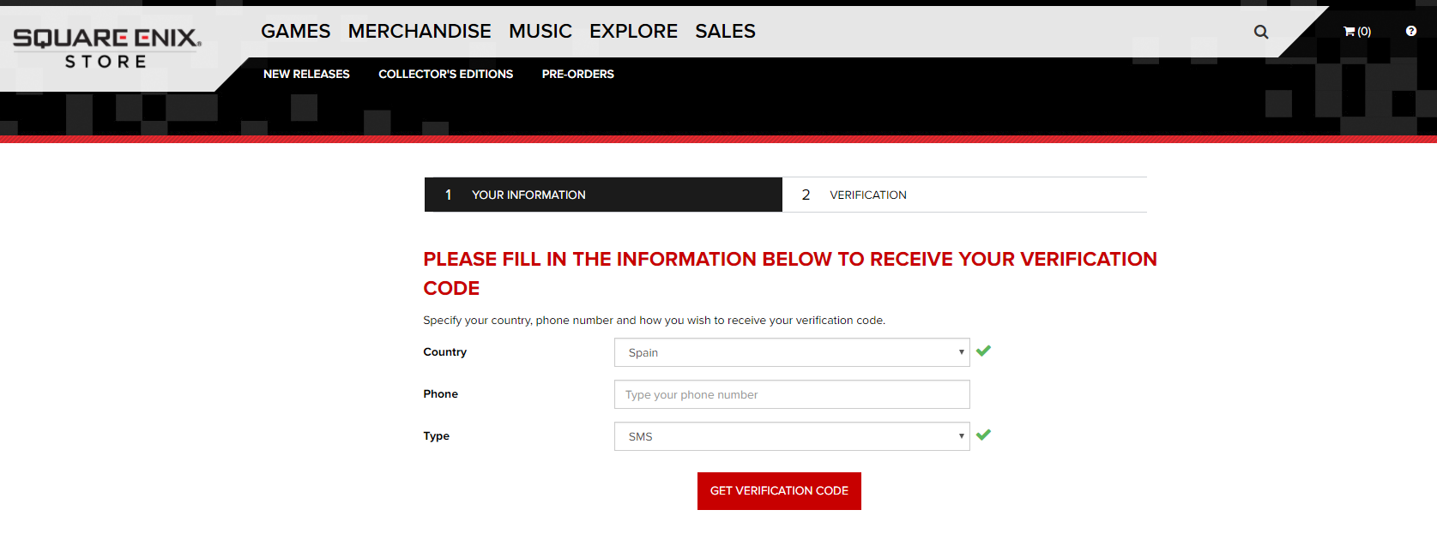1437x540 pixels.
Task: Click the help question mark icon
Action: [x=1410, y=31]
